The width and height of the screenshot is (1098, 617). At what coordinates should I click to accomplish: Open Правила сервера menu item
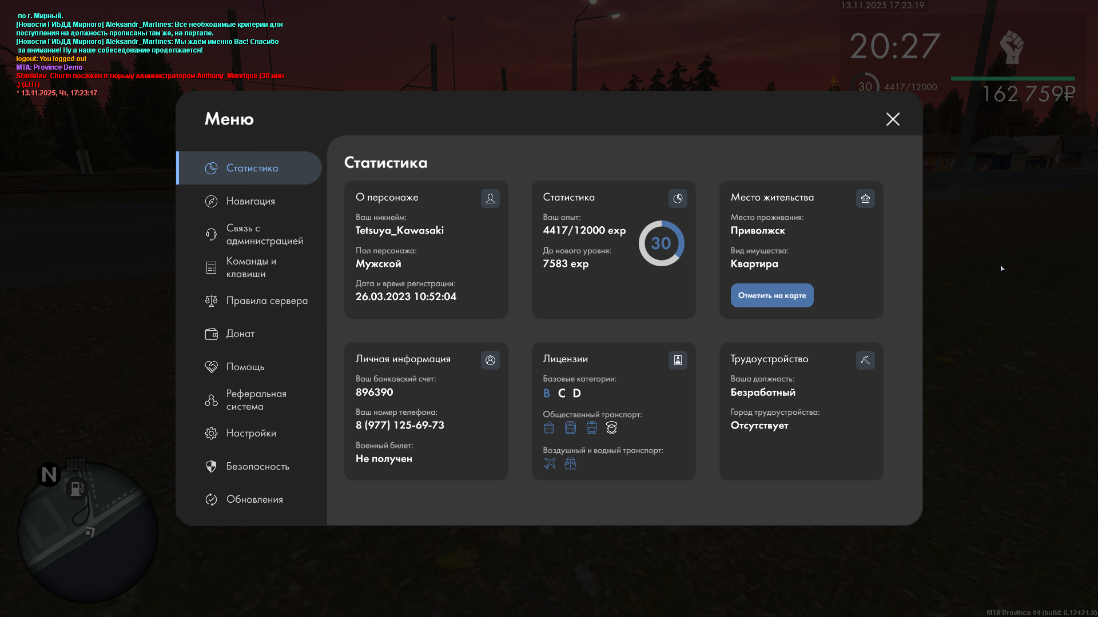[266, 301]
